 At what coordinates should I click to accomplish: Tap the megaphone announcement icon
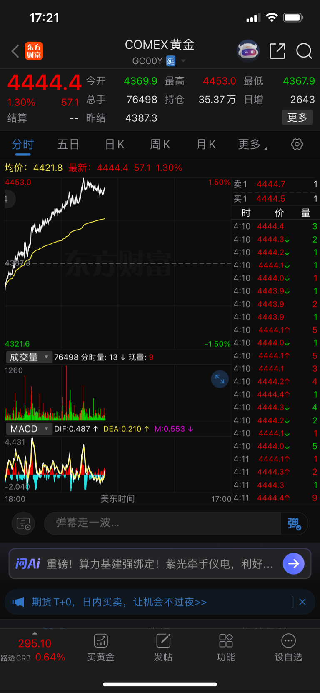[18, 602]
